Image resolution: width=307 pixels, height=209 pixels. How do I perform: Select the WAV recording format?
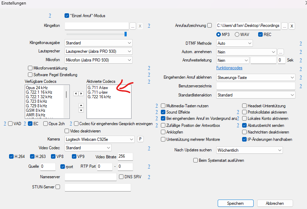[237, 35]
